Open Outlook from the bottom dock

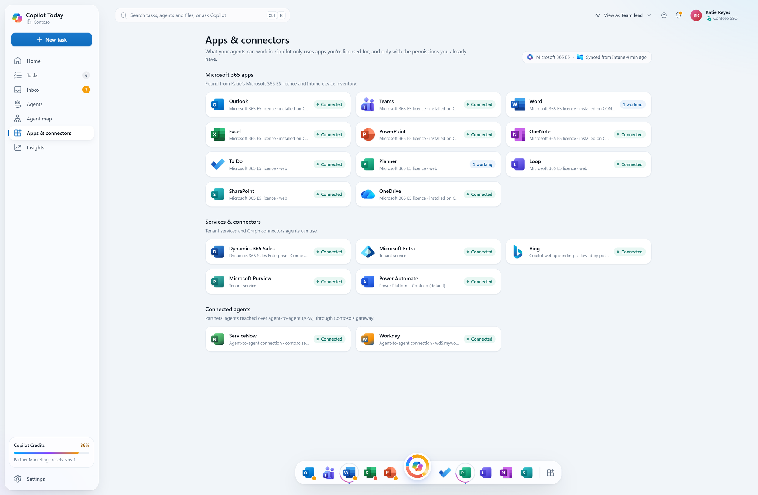tap(308, 472)
